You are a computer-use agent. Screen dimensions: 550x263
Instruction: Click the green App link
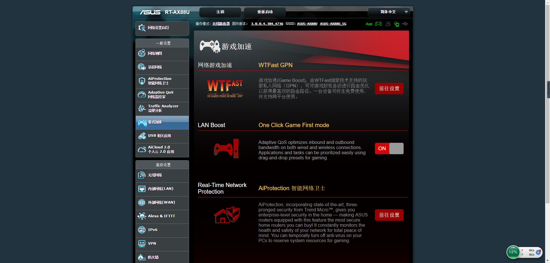(369, 24)
